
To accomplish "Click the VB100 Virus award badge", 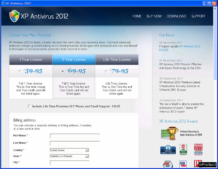I will pyautogui.click(x=183, y=150).
